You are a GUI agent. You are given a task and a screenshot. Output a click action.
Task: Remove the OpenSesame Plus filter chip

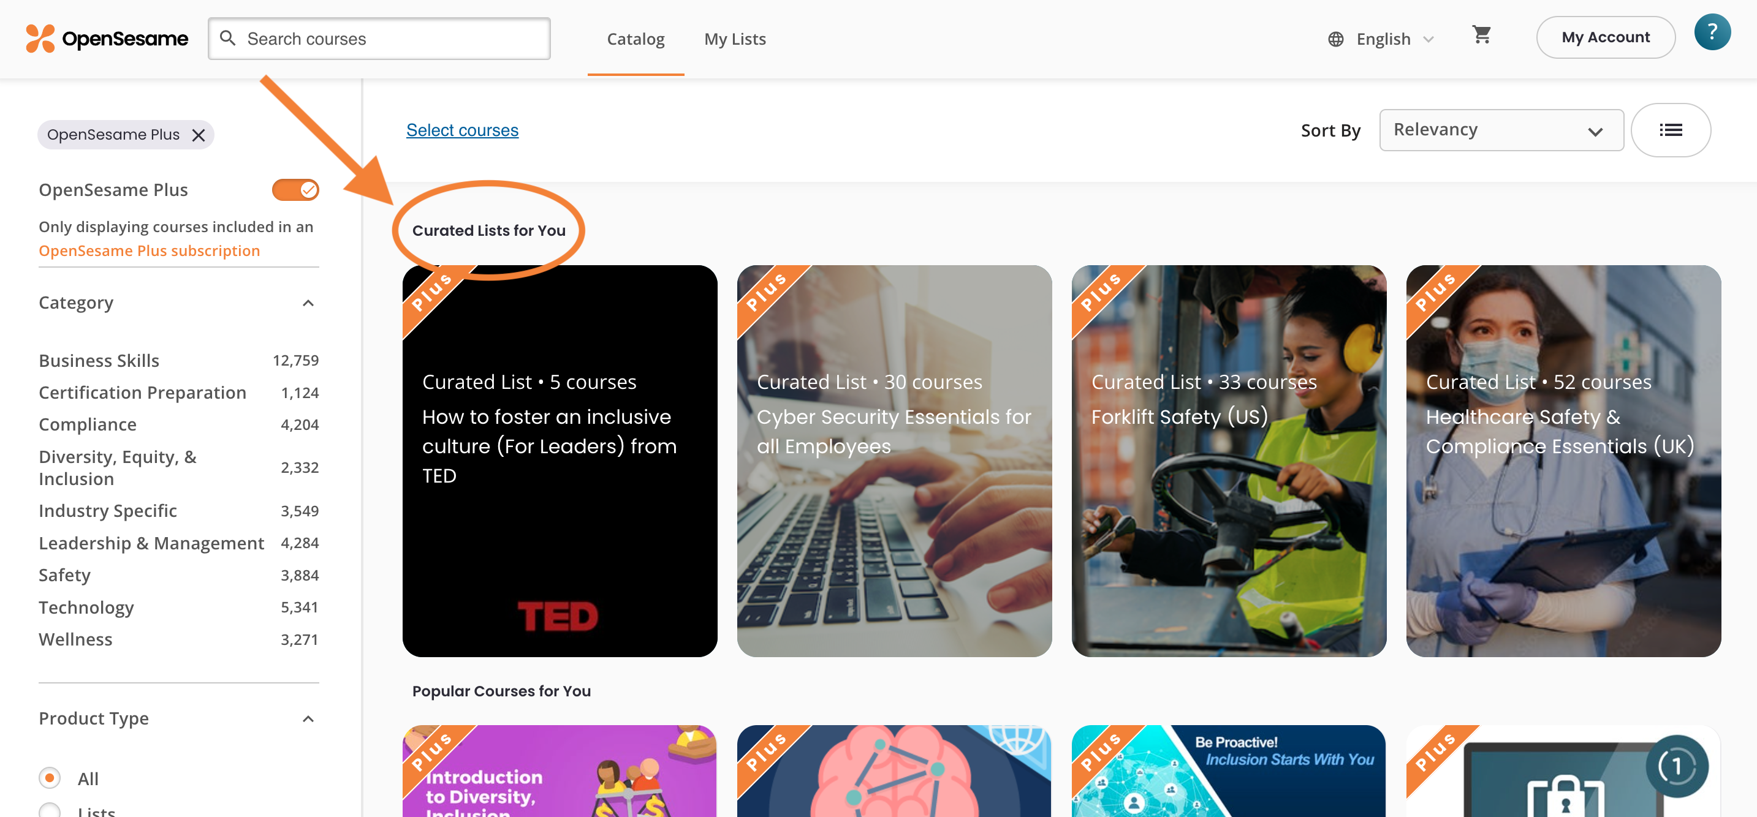[199, 135]
